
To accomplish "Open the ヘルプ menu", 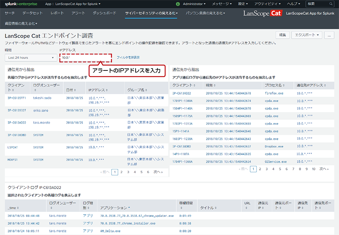I will pyautogui.click(x=293, y=4).
